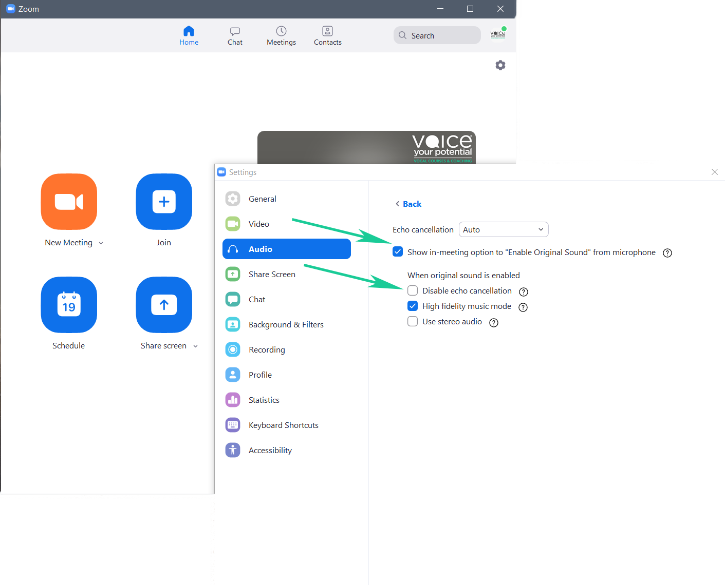Switch to the Home tab
The image size is (725, 585).
(x=189, y=35)
